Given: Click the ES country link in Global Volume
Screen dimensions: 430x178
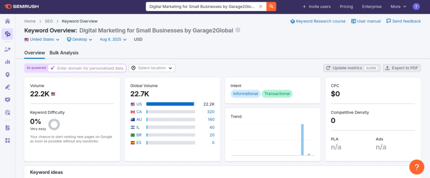Looking at the screenshot, I should coord(139,143).
